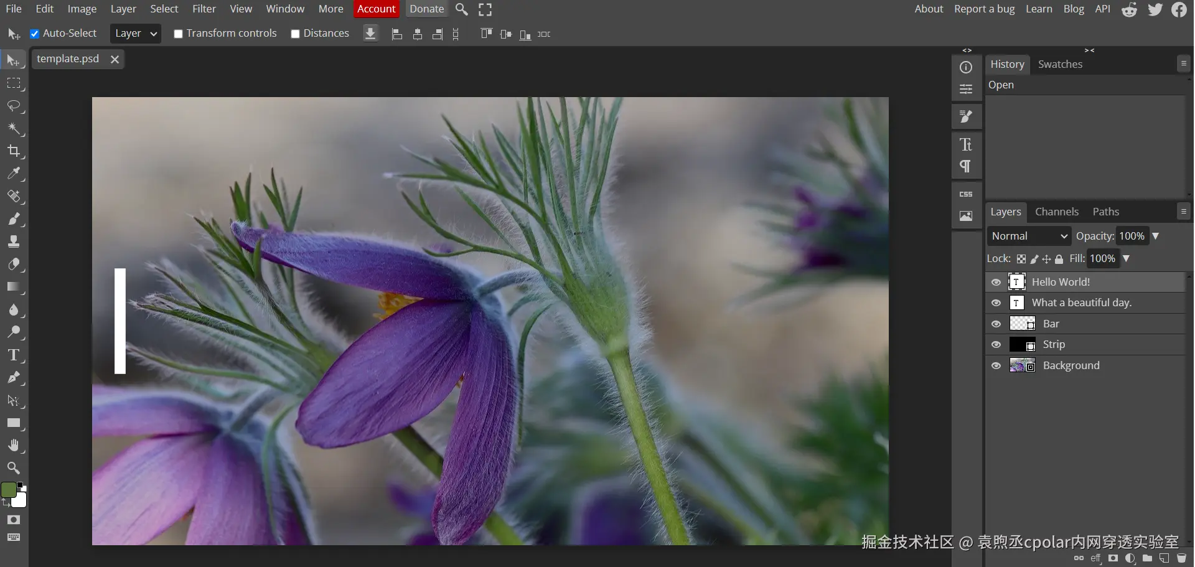1195x567 pixels.
Task: Click the green foreground color swatch
Action: tap(8, 490)
